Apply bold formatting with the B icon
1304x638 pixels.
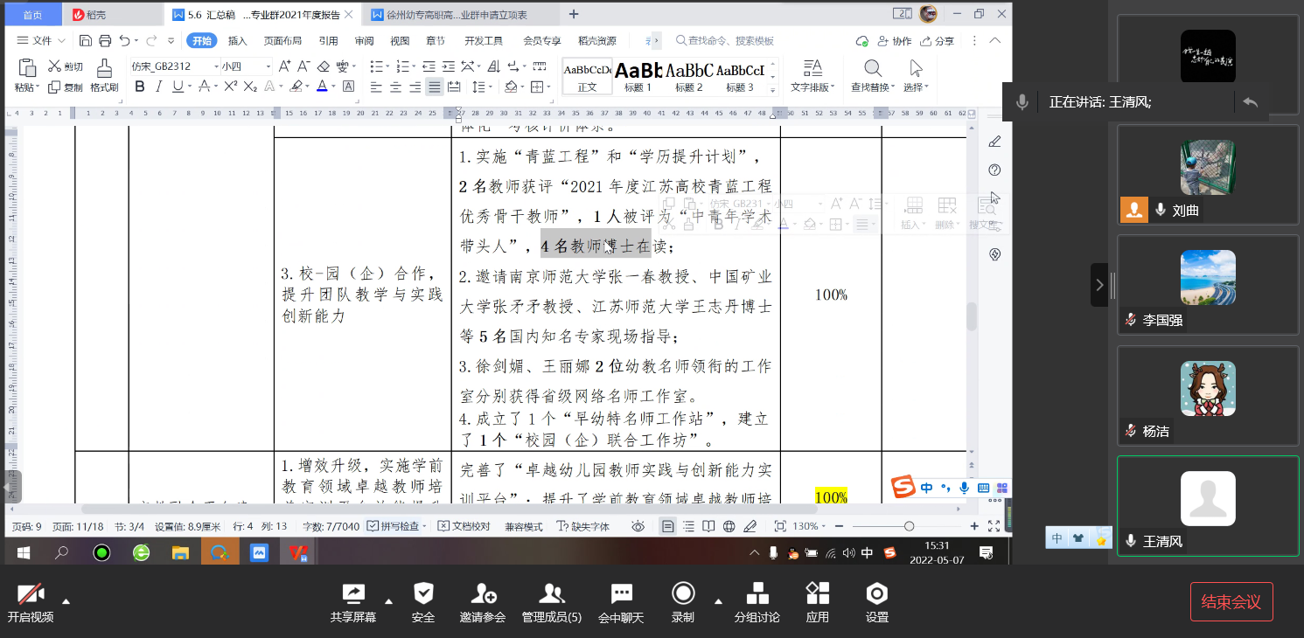(140, 87)
